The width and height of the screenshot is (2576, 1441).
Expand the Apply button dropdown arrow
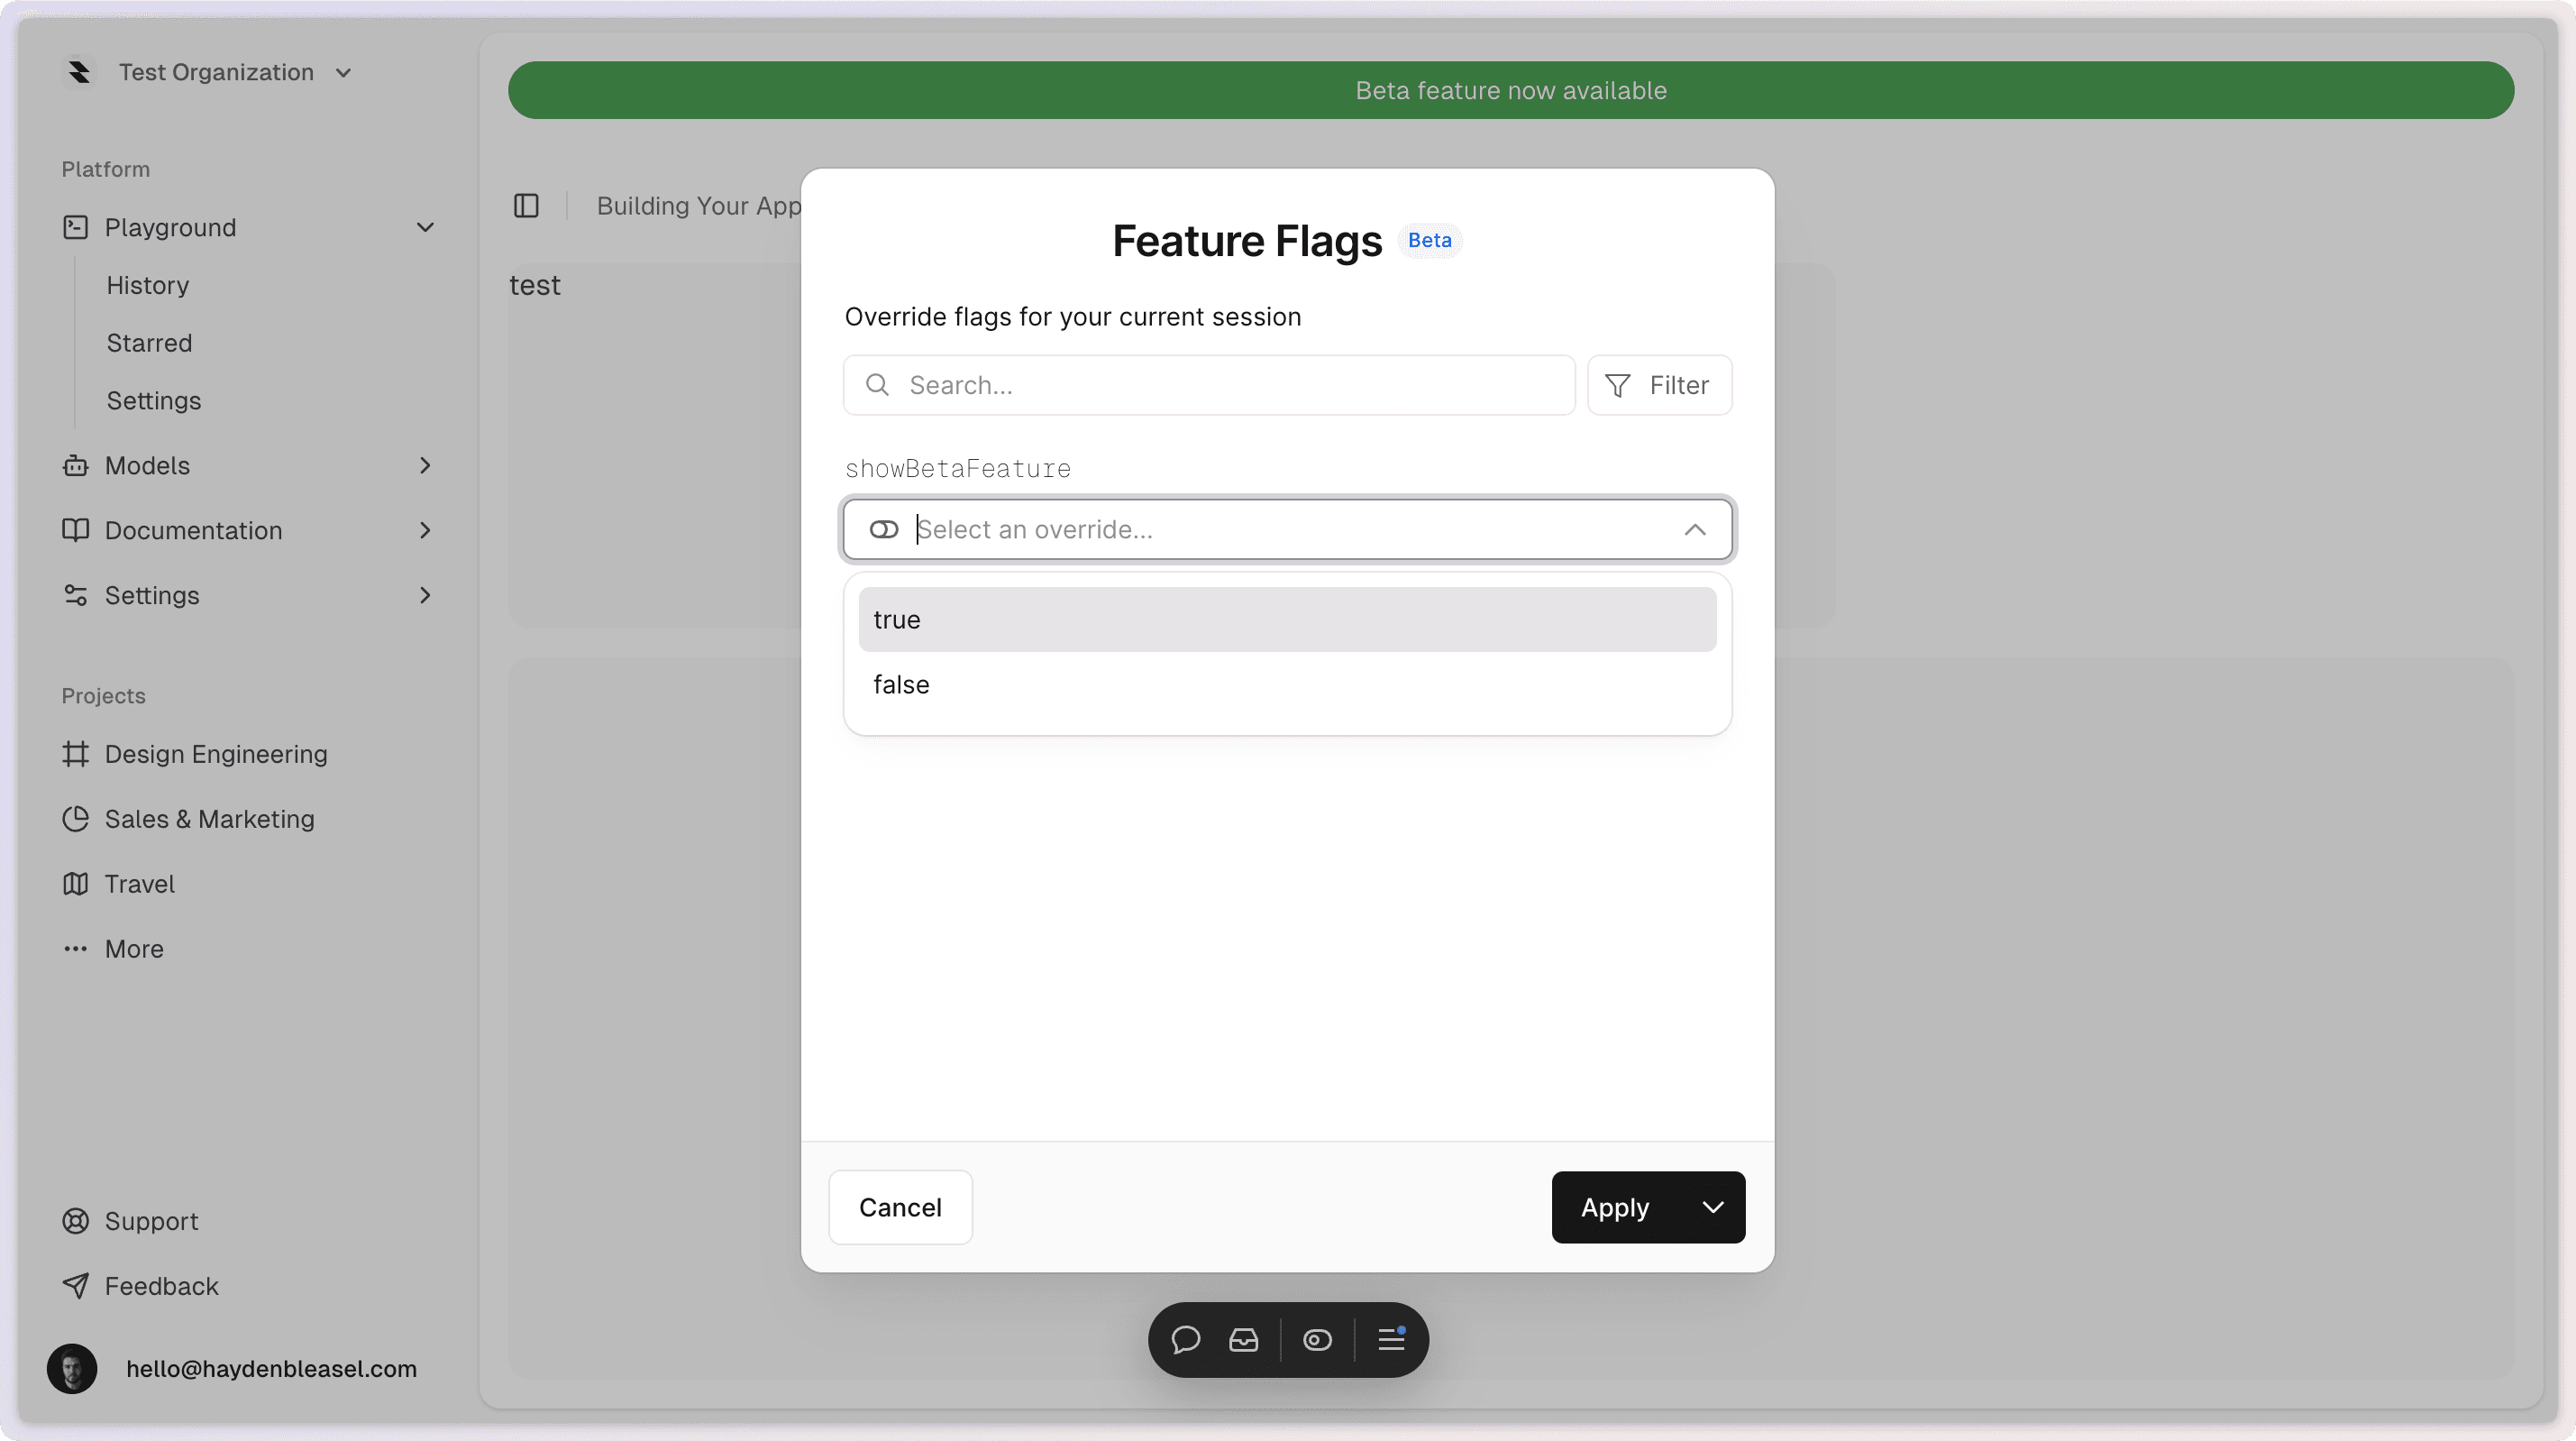[1709, 1207]
